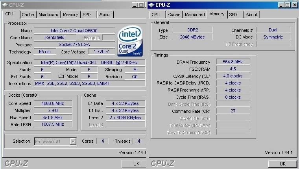The height and width of the screenshot is (169, 299).
Task: Close the right CPU-Z window
Action: (294, 5)
